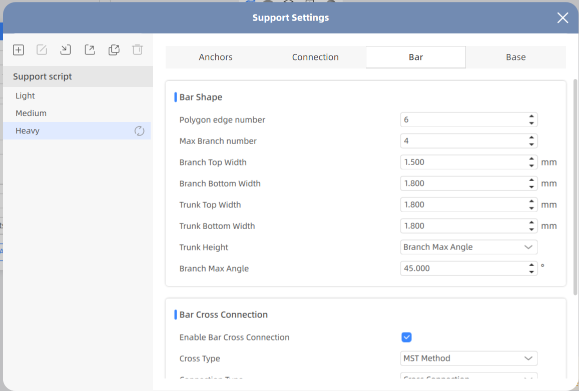The image size is (579, 391).
Task: Go to the Base tab
Action: tap(515, 57)
